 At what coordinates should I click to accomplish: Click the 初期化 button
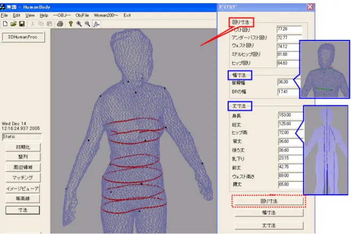point(23,147)
